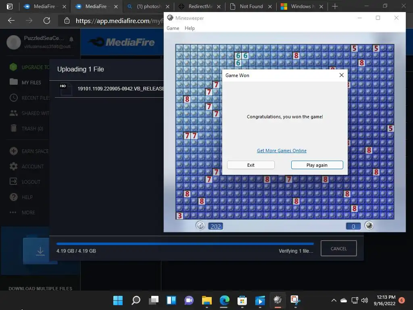Screen dimensions: 413x310
Task: Click the uploading file name 19101.1109.220905-0942
Action: coord(121,88)
